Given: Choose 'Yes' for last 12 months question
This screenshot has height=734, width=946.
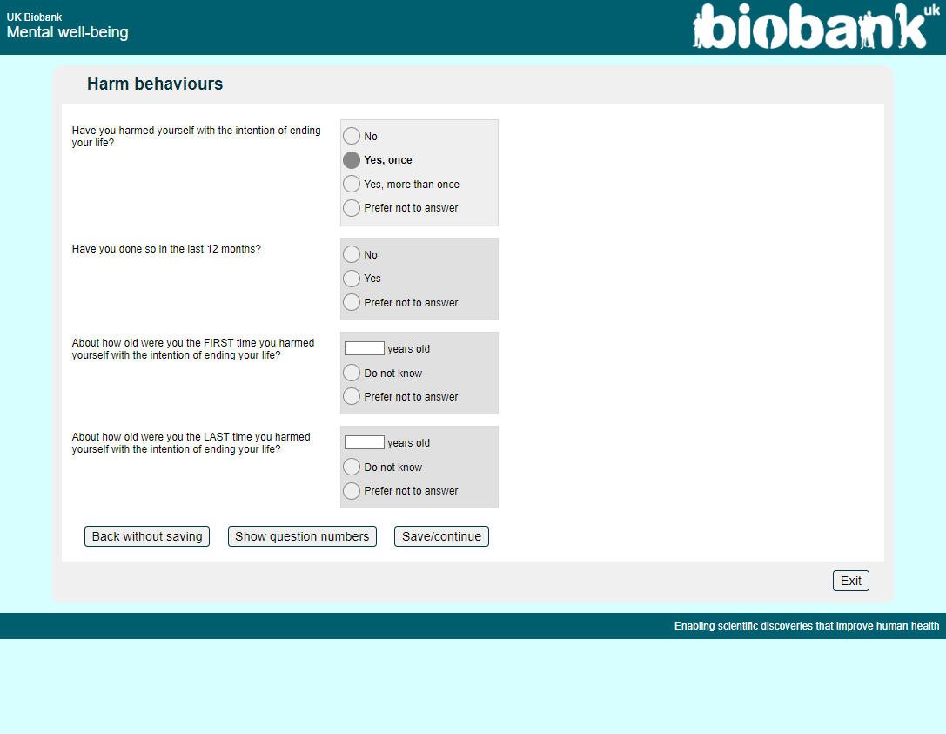Looking at the screenshot, I should pos(352,279).
